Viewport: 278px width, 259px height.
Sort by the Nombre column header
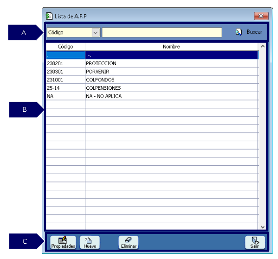(172, 47)
